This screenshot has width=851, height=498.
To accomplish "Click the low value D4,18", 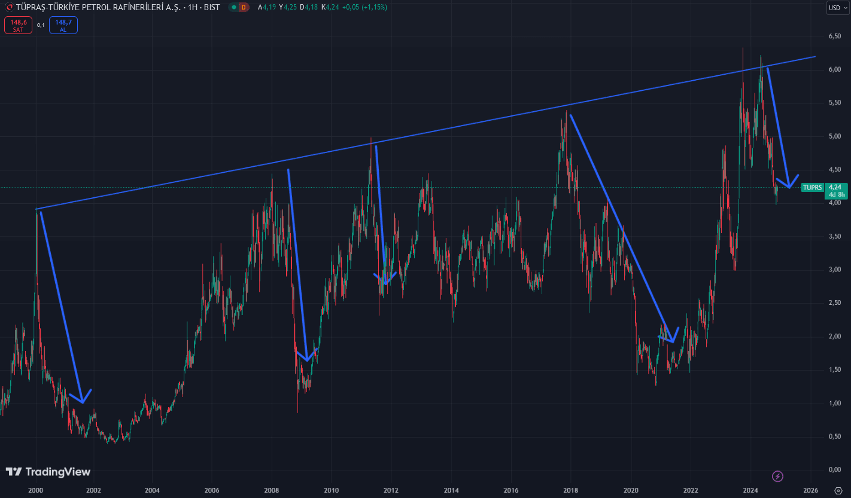I will (309, 7).
